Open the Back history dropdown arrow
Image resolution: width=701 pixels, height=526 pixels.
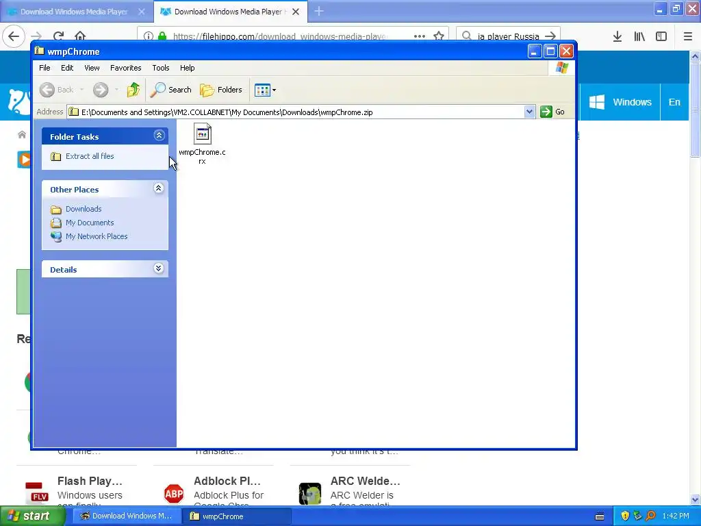point(82,90)
